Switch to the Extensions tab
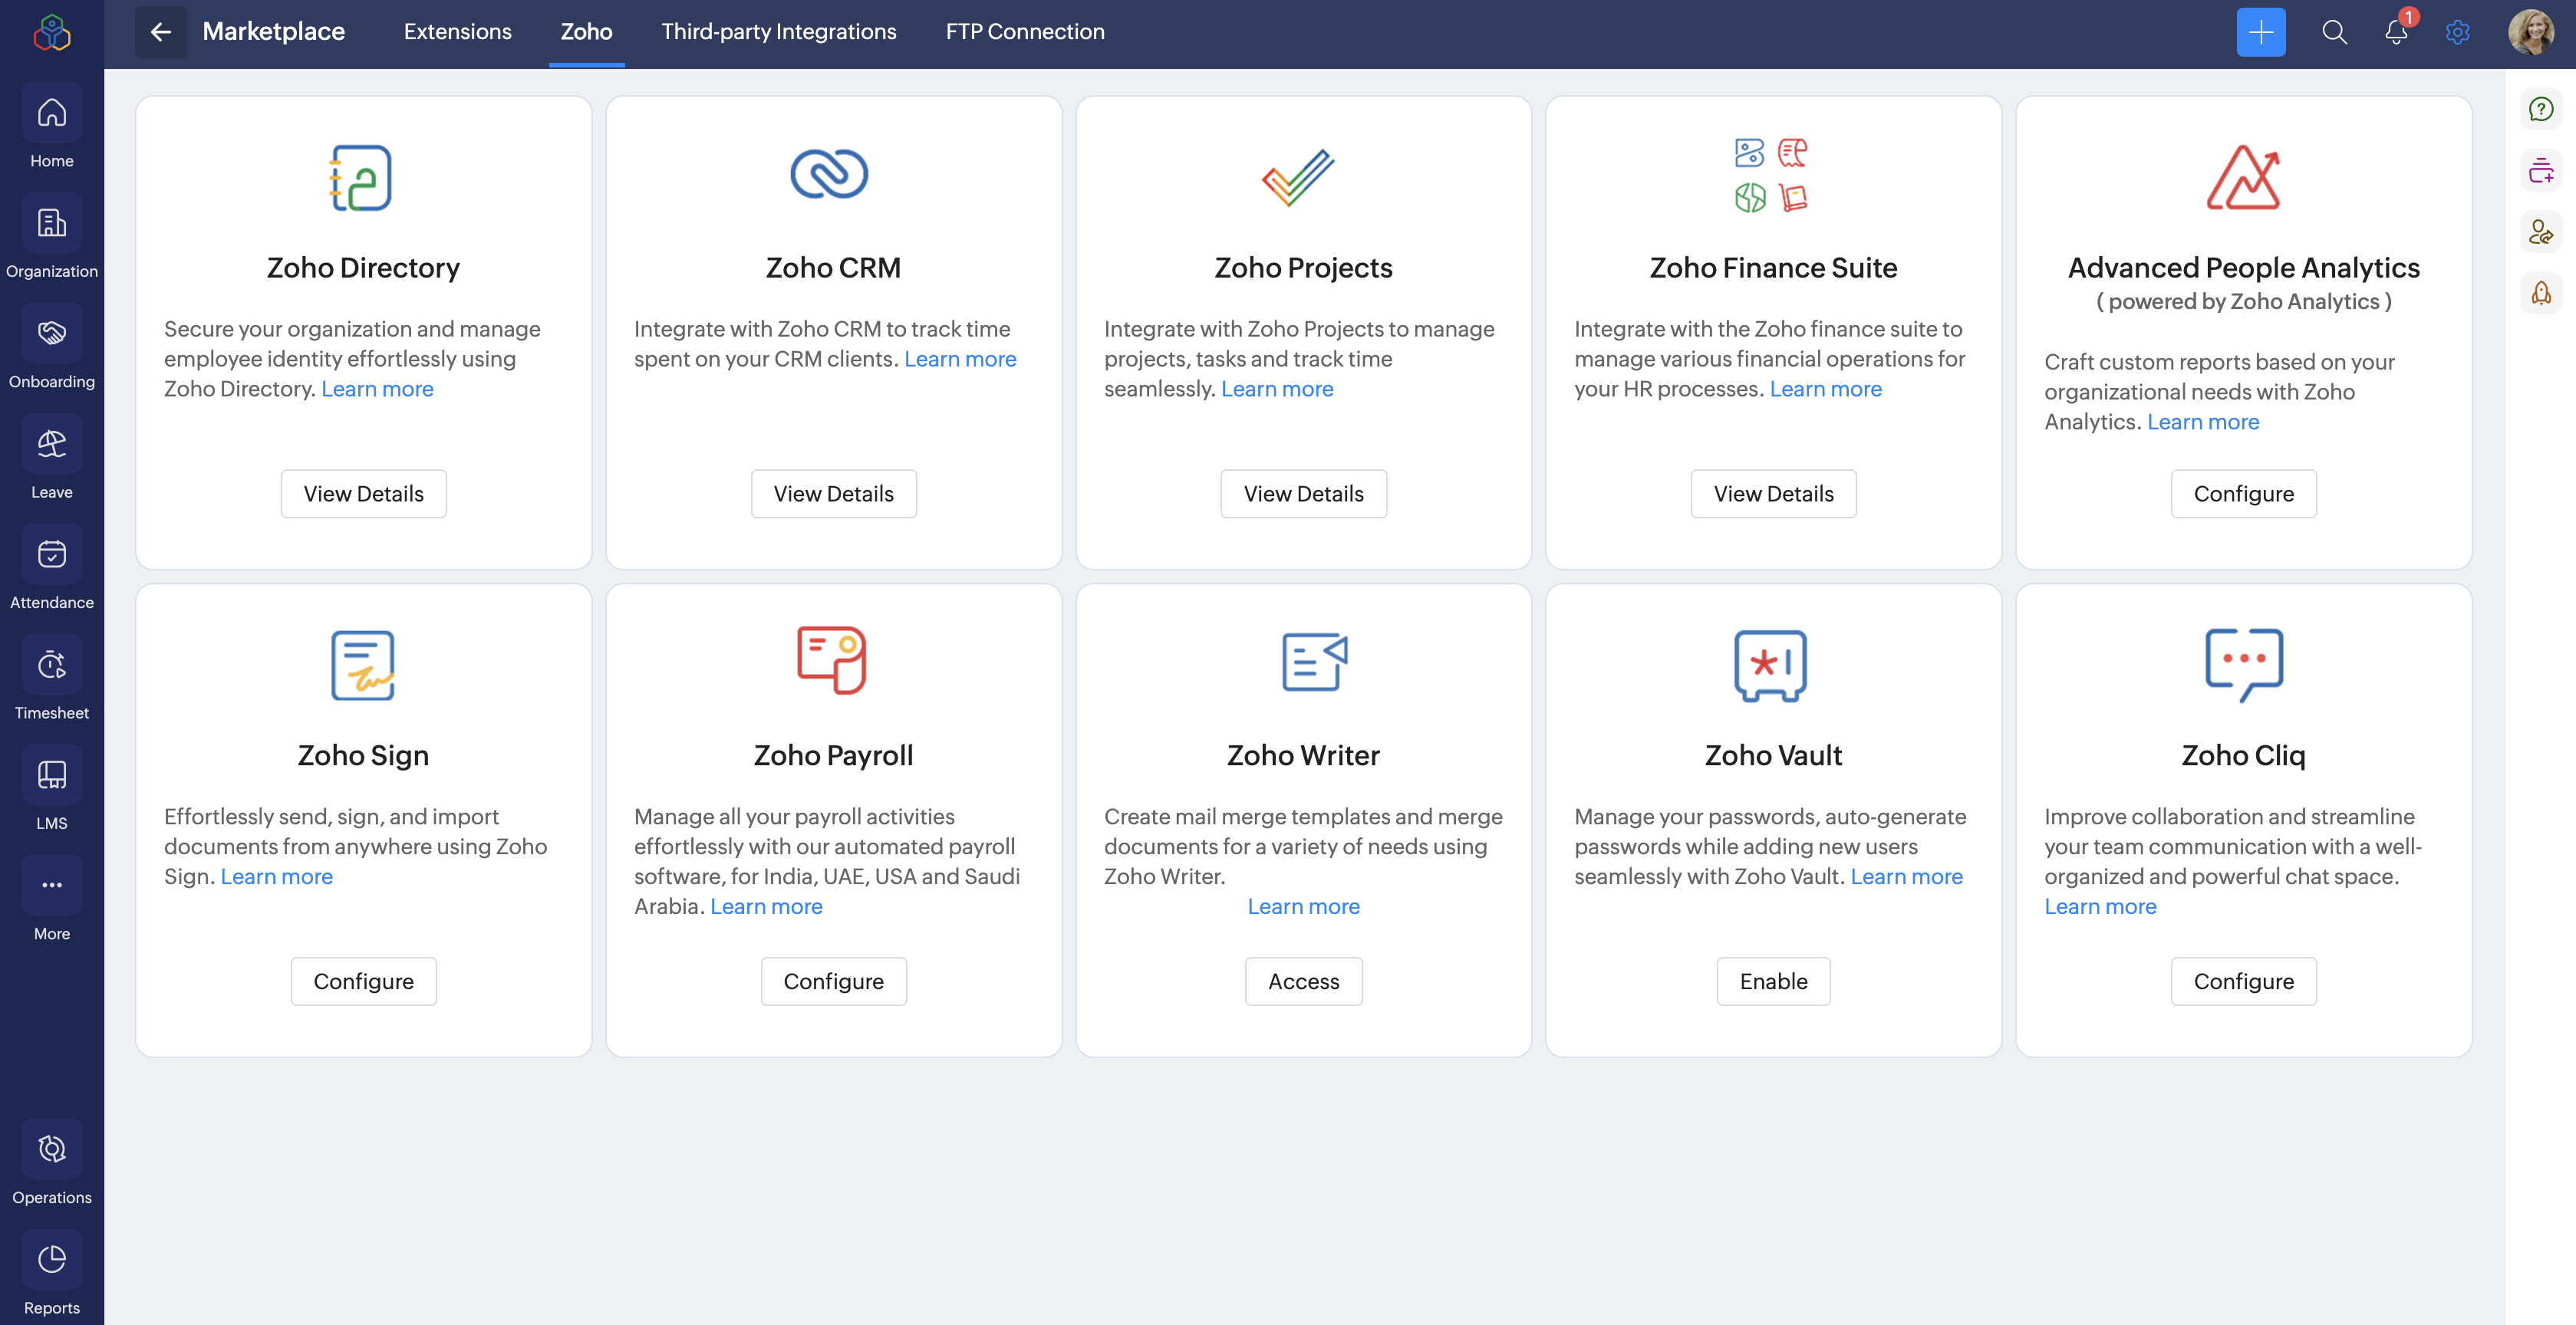2576x1325 pixels. point(457,32)
